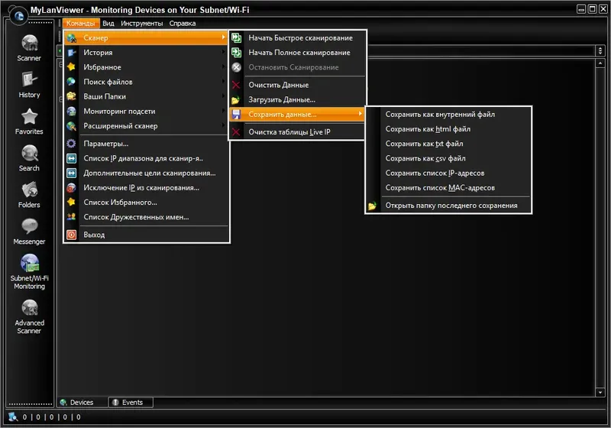Expand the Мониторинг подсети submenu
The width and height of the screenshot is (611, 428).
pyautogui.click(x=146, y=111)
